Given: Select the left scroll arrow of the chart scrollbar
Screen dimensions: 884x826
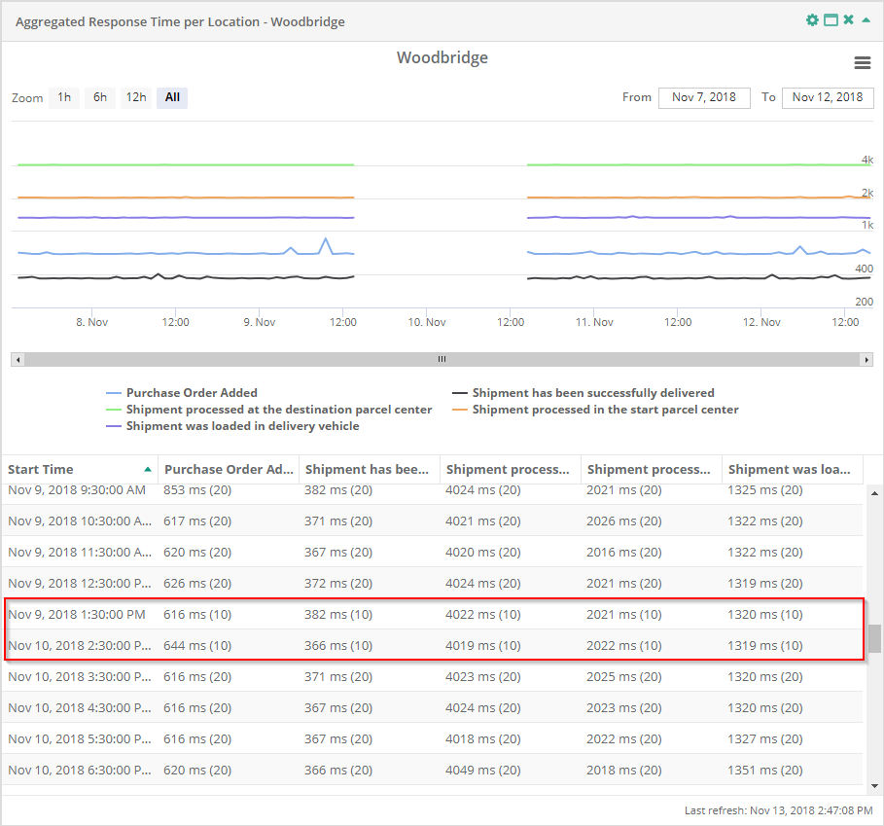Looking at the screenshot, I should click(17, 359).
